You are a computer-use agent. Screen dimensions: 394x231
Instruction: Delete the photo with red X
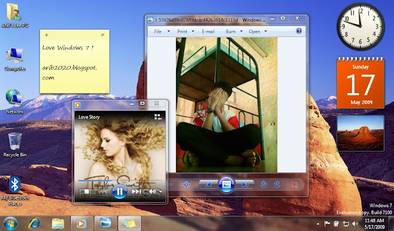(294, 185)
